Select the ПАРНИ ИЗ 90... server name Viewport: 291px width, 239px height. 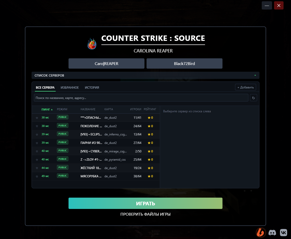(91, 143)
